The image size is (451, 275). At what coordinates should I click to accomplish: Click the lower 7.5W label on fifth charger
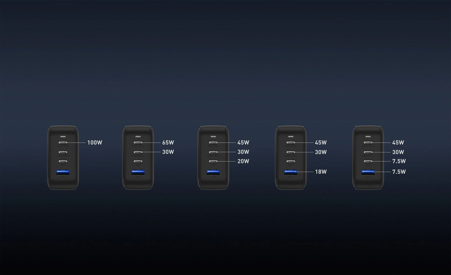(x=399, y=172)
